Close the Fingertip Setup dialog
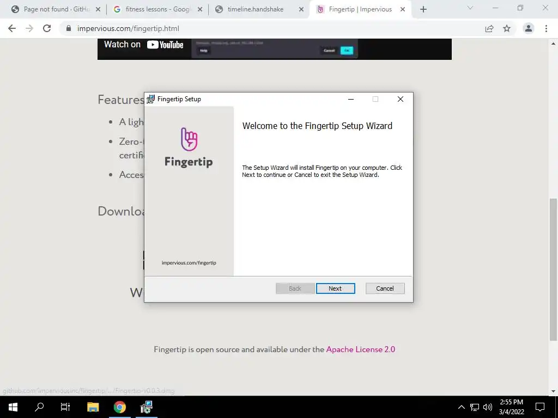Image resolution: width=558 pixels, height=418 pixels. (x=401, y=99)
